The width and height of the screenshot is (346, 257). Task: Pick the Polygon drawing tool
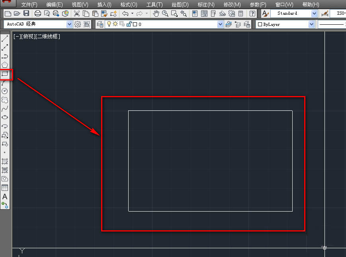(5, 65)
